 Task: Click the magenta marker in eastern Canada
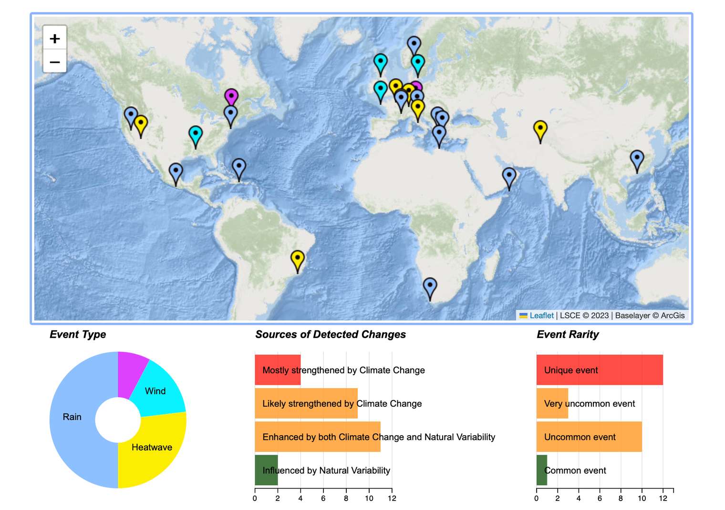(231, 97)
